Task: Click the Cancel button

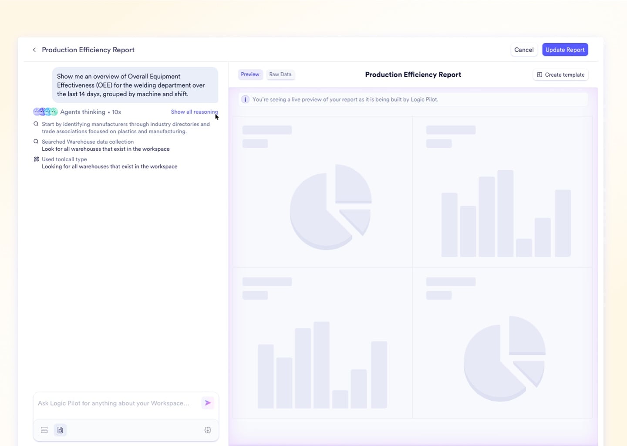Action: click(524, 50)
